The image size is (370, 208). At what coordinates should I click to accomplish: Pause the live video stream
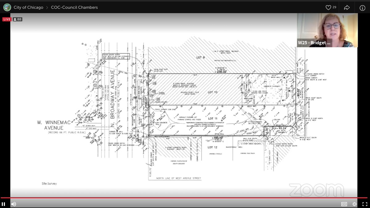coord(3,204)
